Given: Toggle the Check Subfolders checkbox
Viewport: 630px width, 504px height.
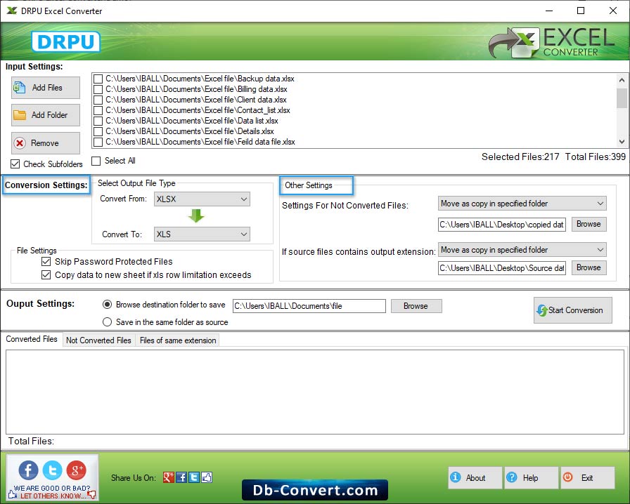Looking at the screenshot, I should (x=15, y=164).
